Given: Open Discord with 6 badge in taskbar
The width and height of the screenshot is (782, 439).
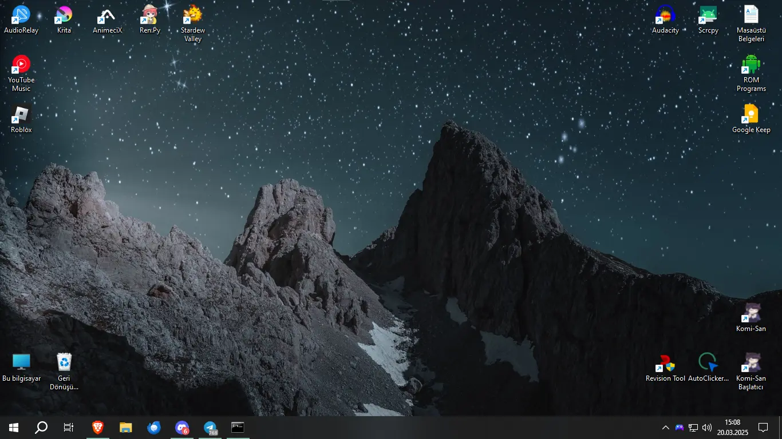Looking at the screenshot, I should point(182,428).
